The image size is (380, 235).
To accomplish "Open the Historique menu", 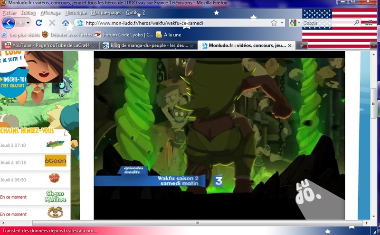I will click(x=76, y=12).
